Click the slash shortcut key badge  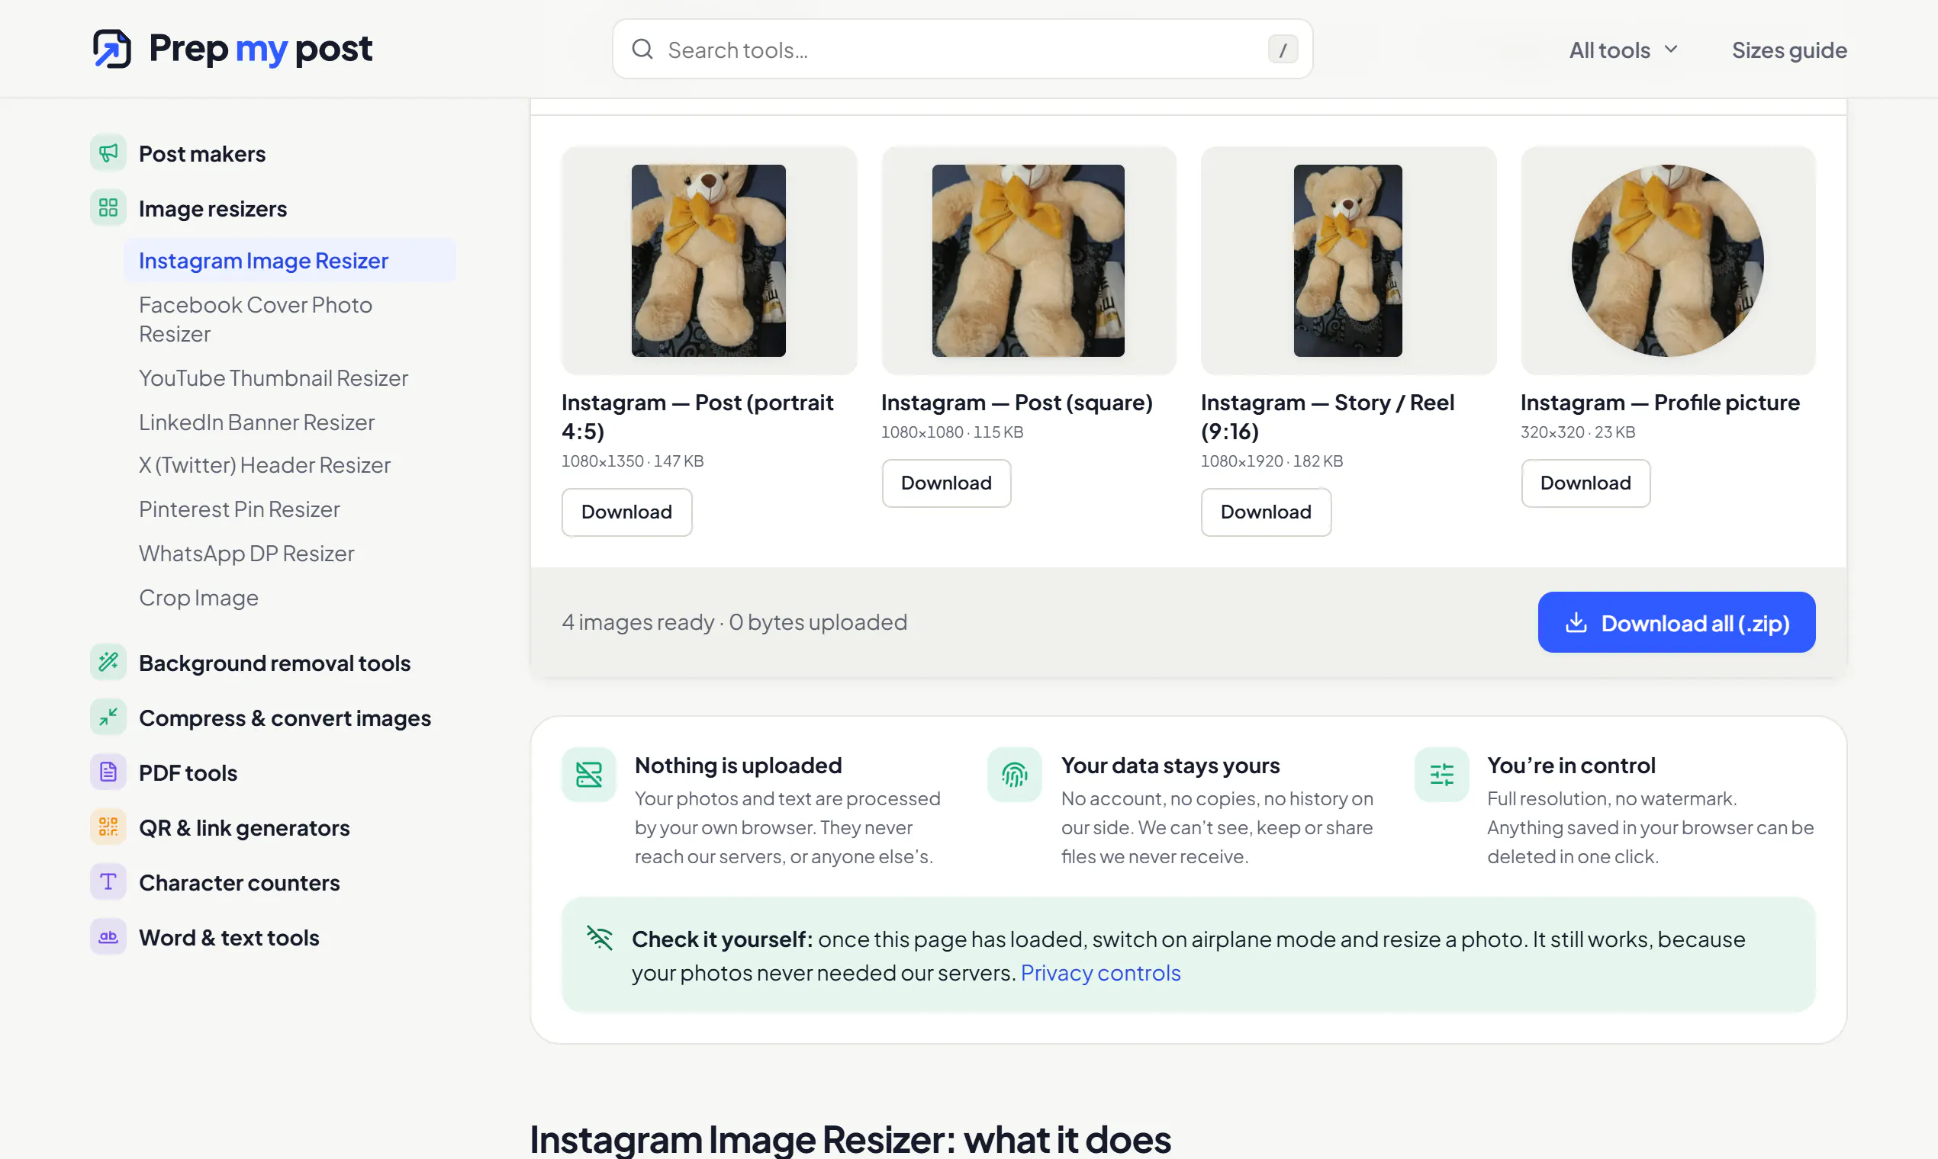click(1283, 50)
